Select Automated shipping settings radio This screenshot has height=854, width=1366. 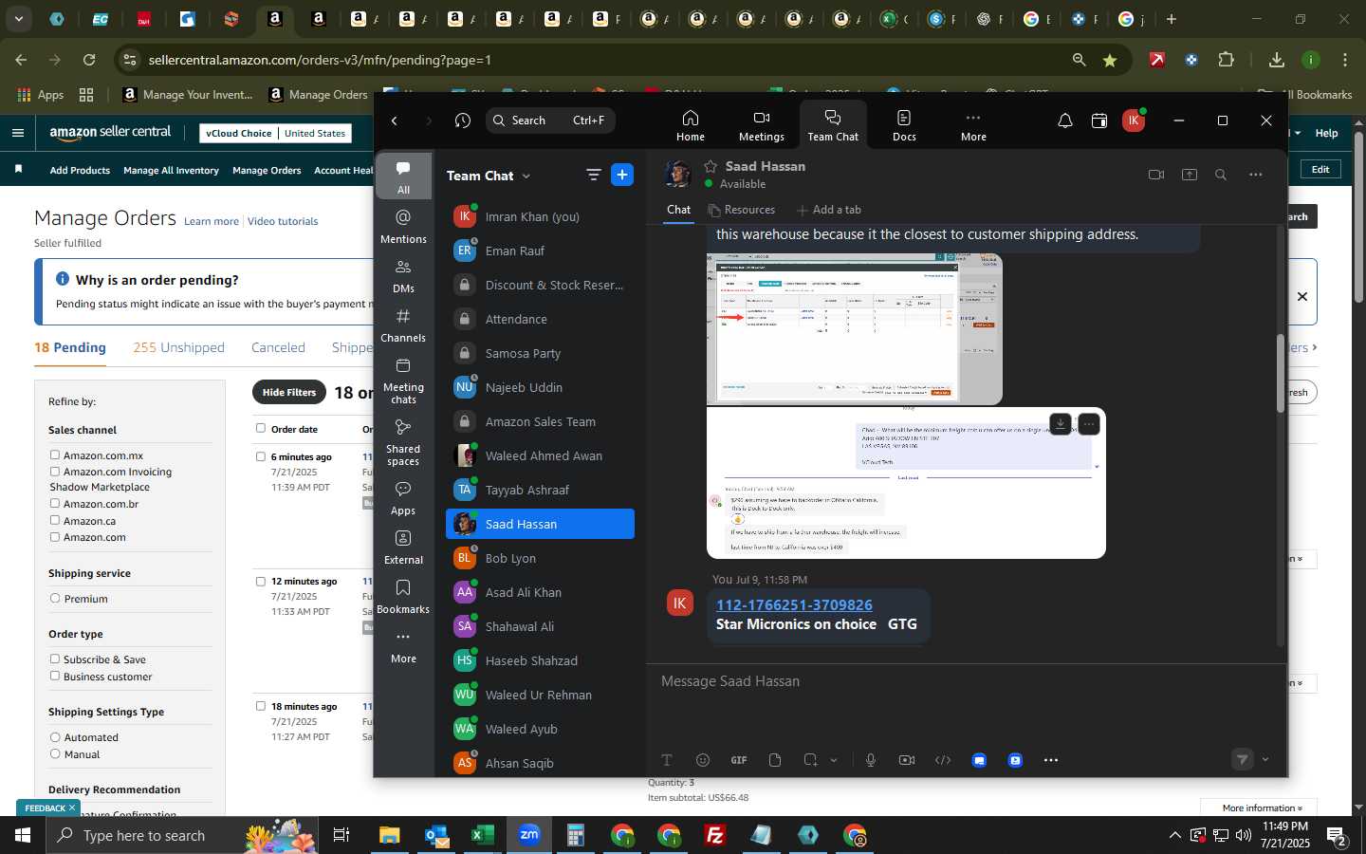tap(55, 737)
